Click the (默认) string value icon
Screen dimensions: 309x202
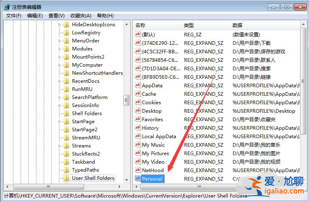[138, 34]
